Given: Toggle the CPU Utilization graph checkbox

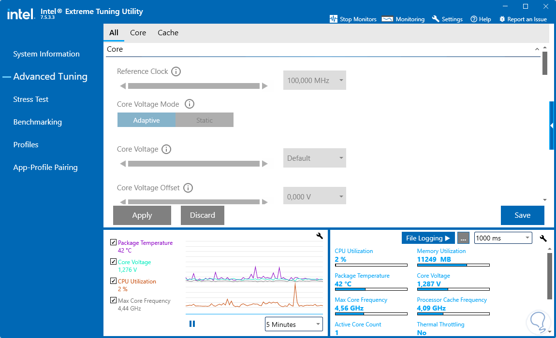Looking at the screenshot, I should click(x=114, y=281).
